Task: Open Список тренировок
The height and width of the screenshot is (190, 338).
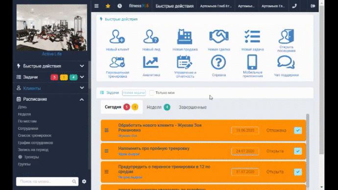Action: (34, 136)
